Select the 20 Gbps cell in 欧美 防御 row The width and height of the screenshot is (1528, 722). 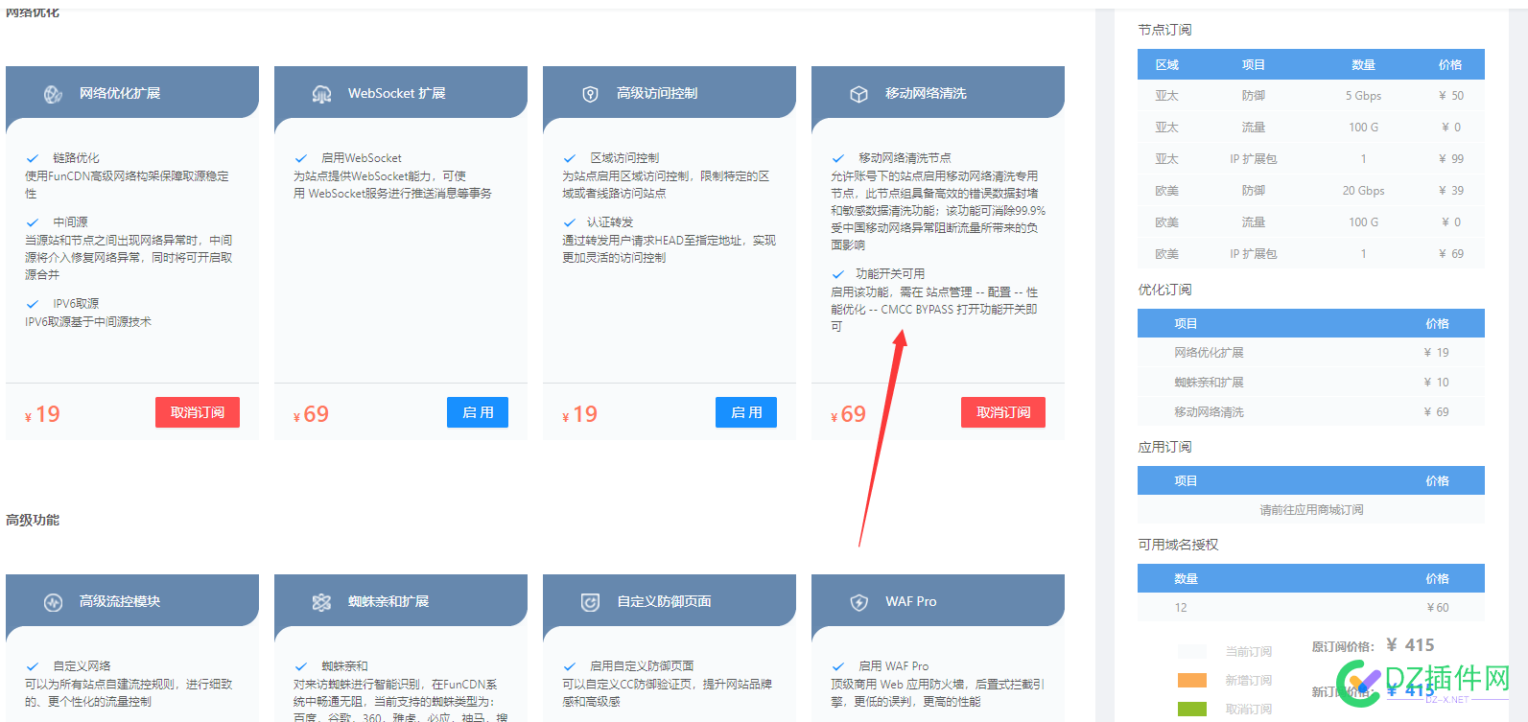click(1363, 191)
